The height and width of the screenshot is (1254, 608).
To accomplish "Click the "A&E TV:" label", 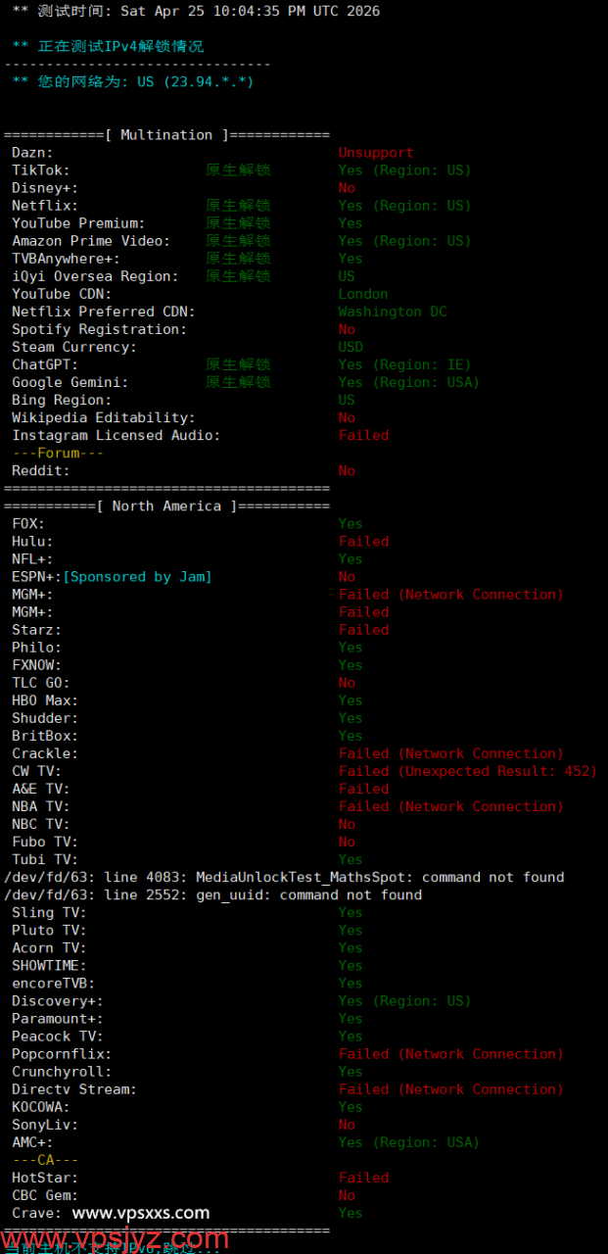I will tap(41, 789).
